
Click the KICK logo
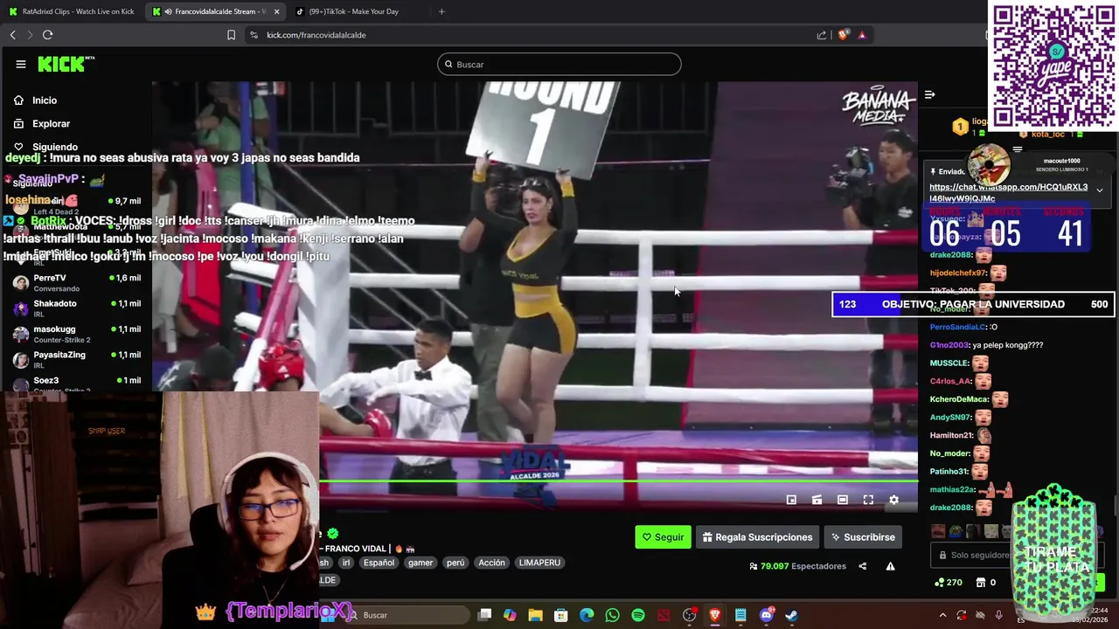(x=66, y=64)
